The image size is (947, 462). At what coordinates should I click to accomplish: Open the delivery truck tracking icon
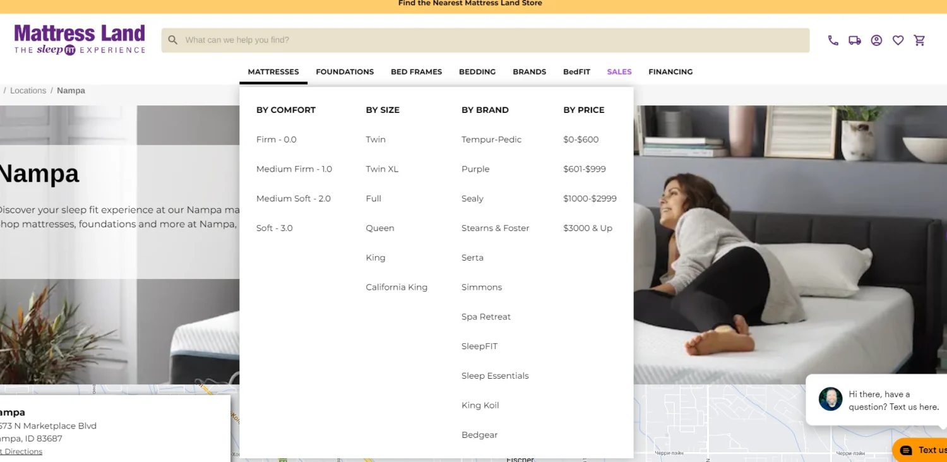tap(855, 40)
